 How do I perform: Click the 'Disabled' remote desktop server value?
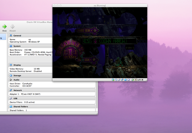pyautogui.click(x=38, y=71)
